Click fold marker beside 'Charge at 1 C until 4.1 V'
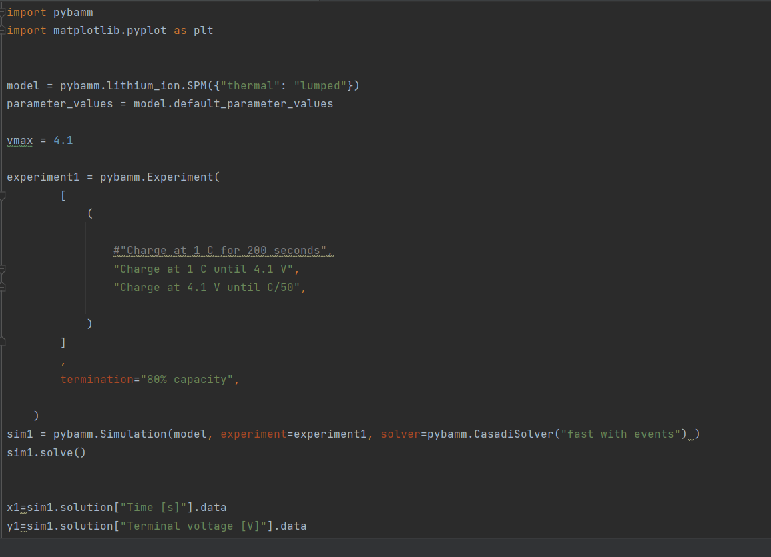This screenshot has width=771, height=557. pyautogui.click(x=3, y=269)
